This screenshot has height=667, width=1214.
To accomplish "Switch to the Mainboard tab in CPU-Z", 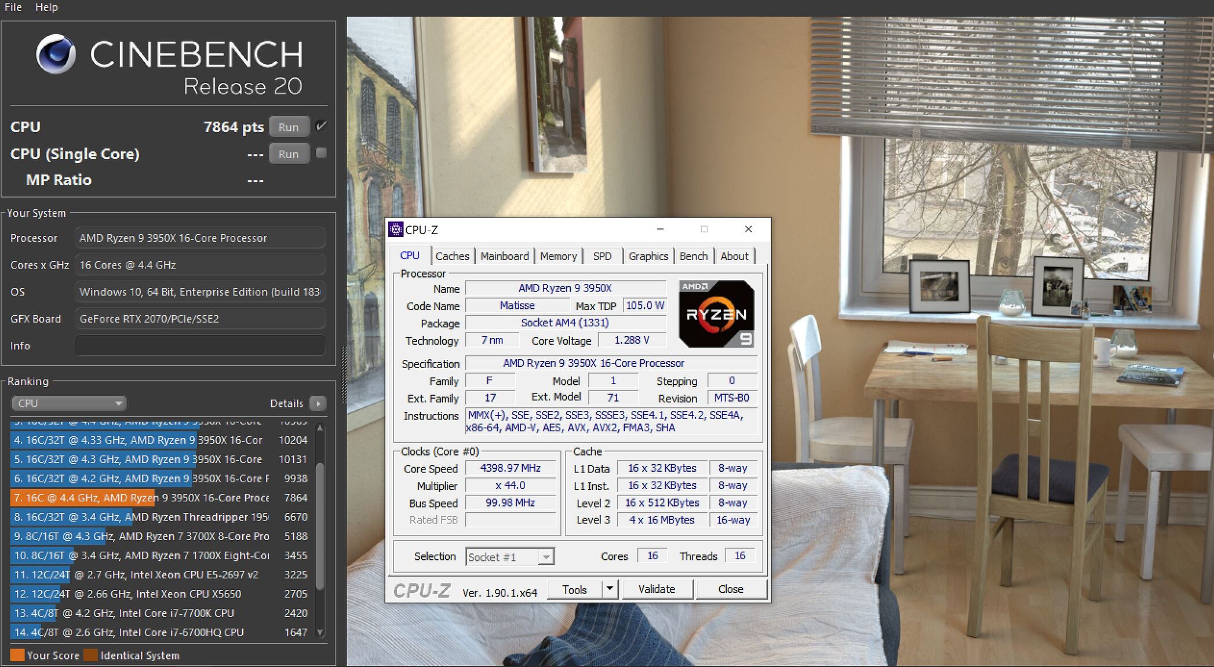I will click(x=504, y=256).
